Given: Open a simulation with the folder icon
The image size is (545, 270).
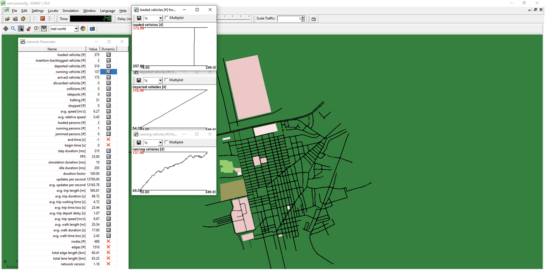Looking at the screenshot, I should pyautogui.click(x=8, y=19).
